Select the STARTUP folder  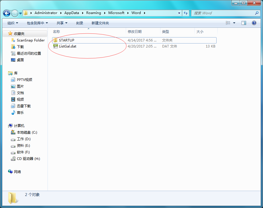134,40
